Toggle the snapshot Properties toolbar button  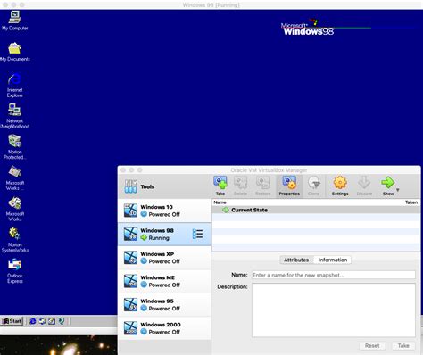pyautogui.click(x=289, y=186)
